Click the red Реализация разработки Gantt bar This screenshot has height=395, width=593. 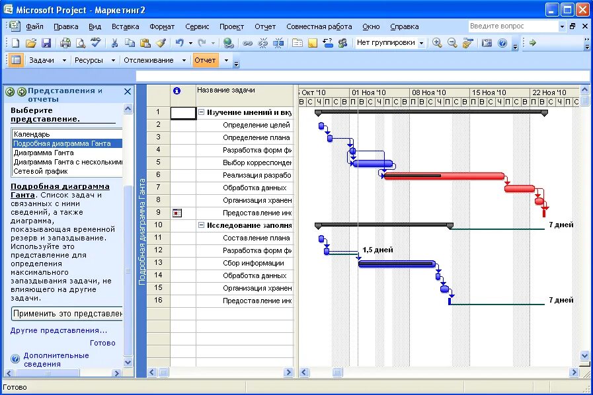pyautogui.click(x=444, y=176)
